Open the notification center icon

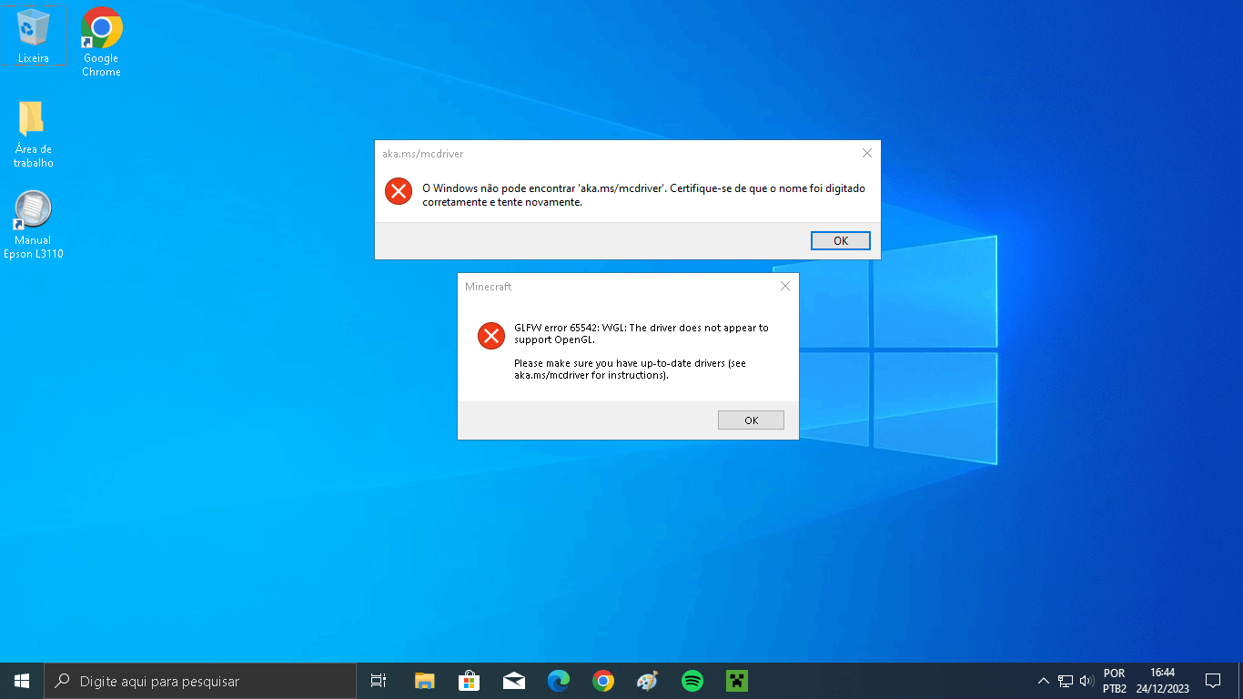1212,681
